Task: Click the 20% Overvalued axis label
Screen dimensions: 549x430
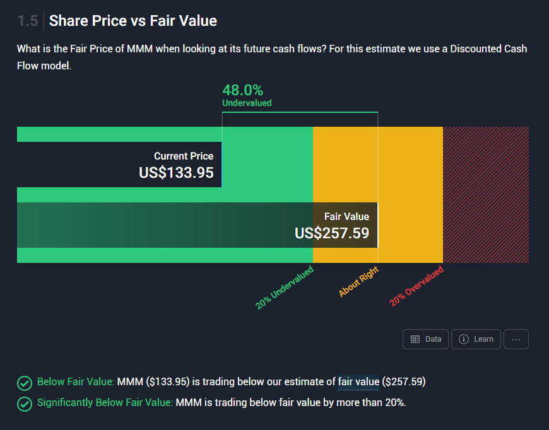Action: [416, 287]
